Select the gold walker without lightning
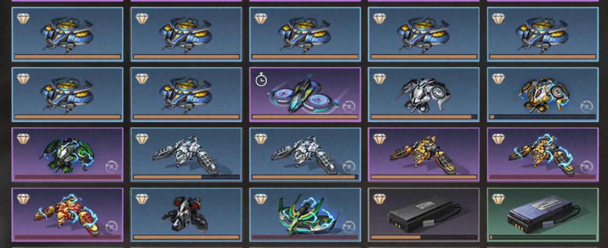Image resolution: width=608 pixels, height=248 pixels. pos(423,155)
